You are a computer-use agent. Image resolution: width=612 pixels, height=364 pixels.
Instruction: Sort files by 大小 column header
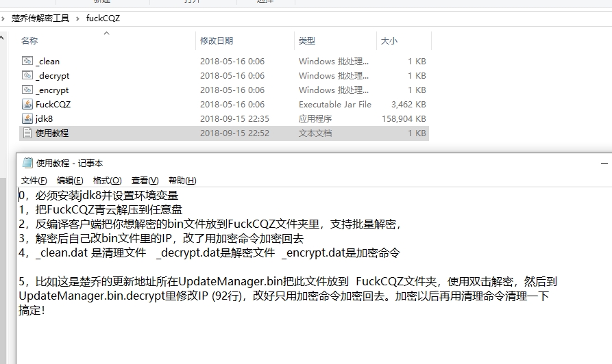(x=389, y=40)
